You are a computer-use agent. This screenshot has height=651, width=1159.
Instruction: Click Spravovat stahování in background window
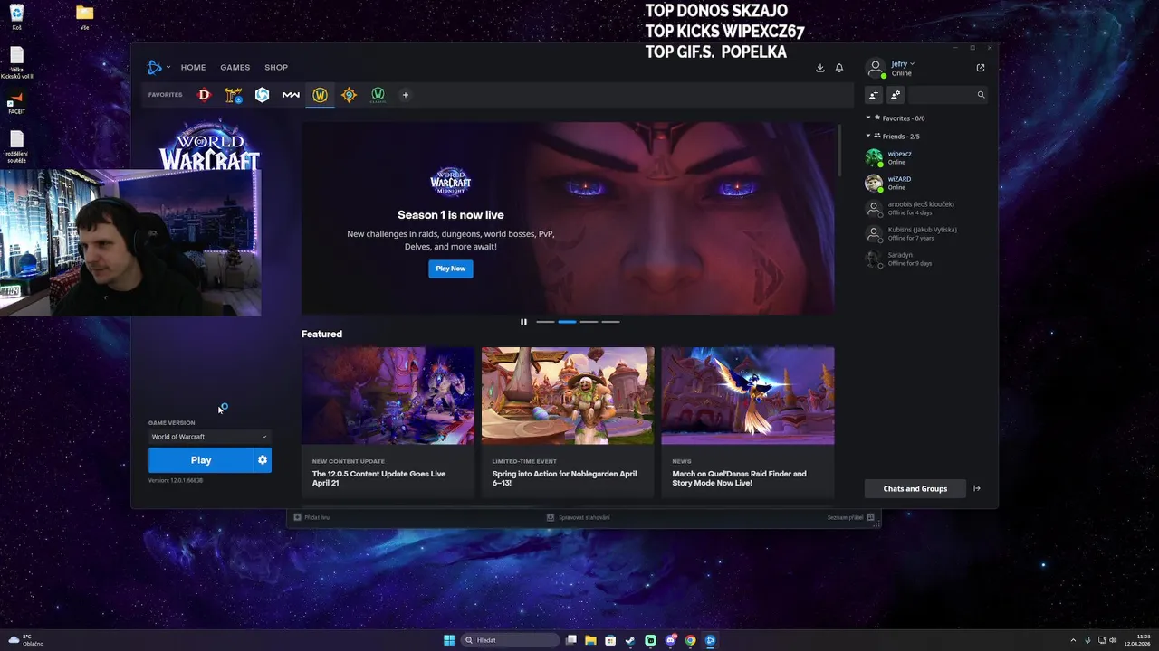(x=578, y=517)
